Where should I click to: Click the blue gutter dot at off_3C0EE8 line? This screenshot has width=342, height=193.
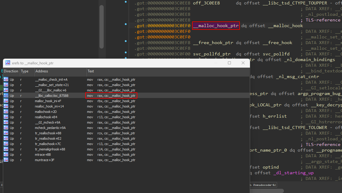click(x=126, y=2)
